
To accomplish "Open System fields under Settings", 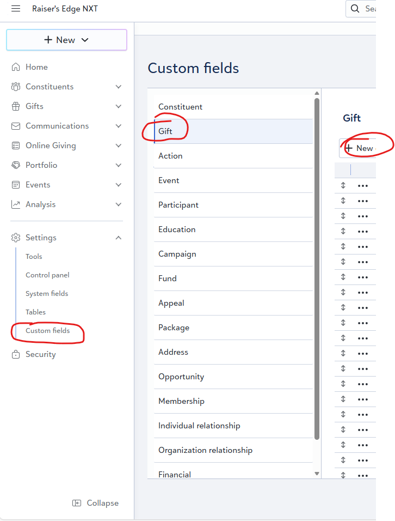I will pyautogui.click(x=47, y=294).
